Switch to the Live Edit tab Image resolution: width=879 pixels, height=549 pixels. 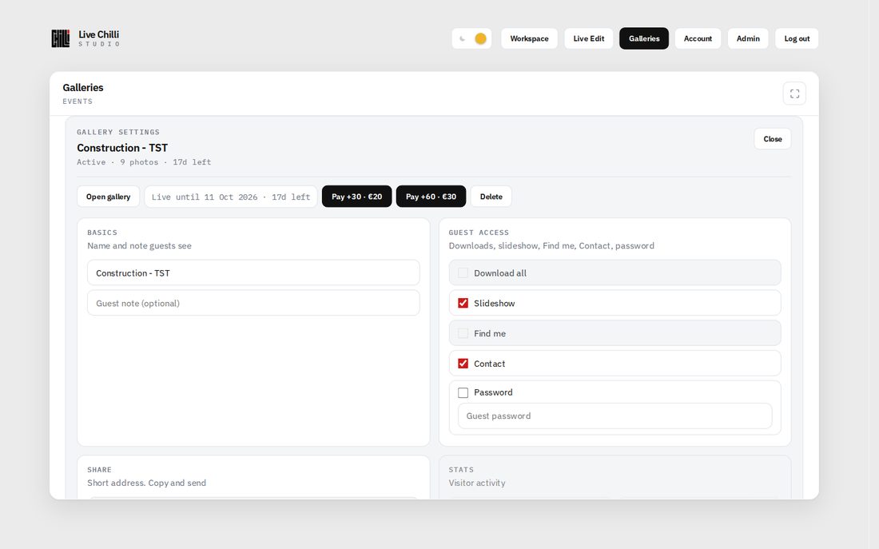click(x=589, y=38)
